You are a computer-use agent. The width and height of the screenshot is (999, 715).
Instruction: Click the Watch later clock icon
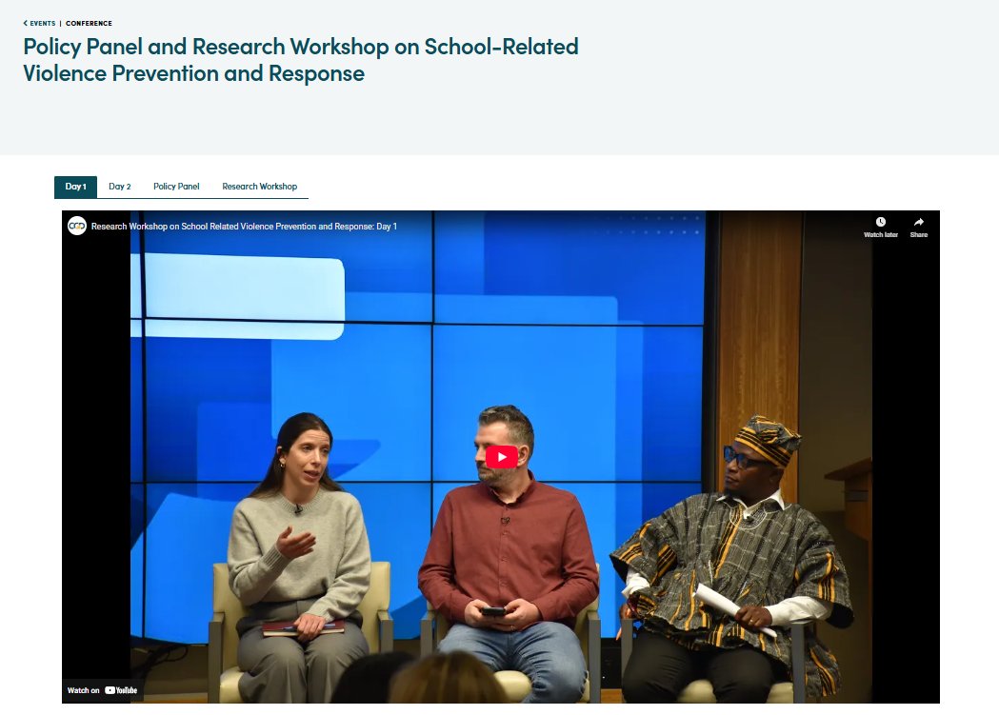[x=881, y=222]
